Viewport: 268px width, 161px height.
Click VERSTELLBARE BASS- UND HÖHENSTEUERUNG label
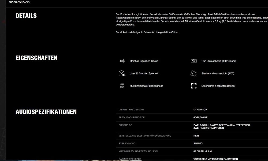(145, 136)
